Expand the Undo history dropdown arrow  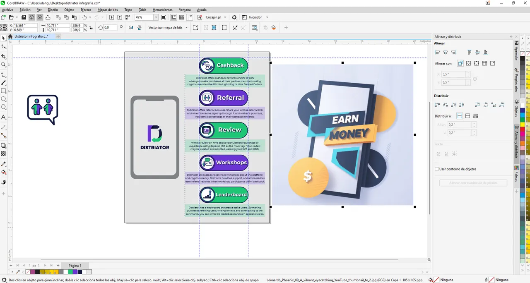[x=90, y=17]
